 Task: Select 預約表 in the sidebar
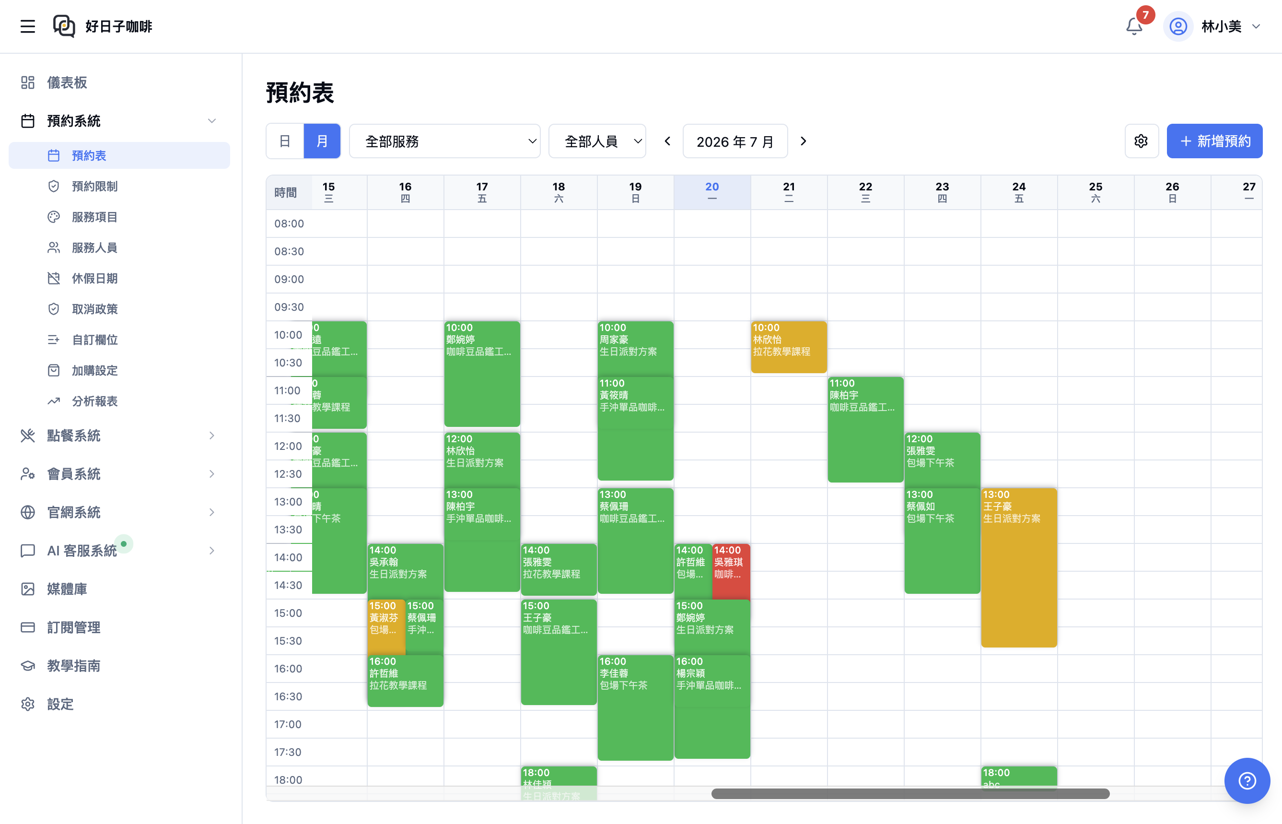(x=119, y=156)
